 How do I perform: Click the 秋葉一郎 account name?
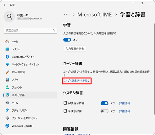23,15
